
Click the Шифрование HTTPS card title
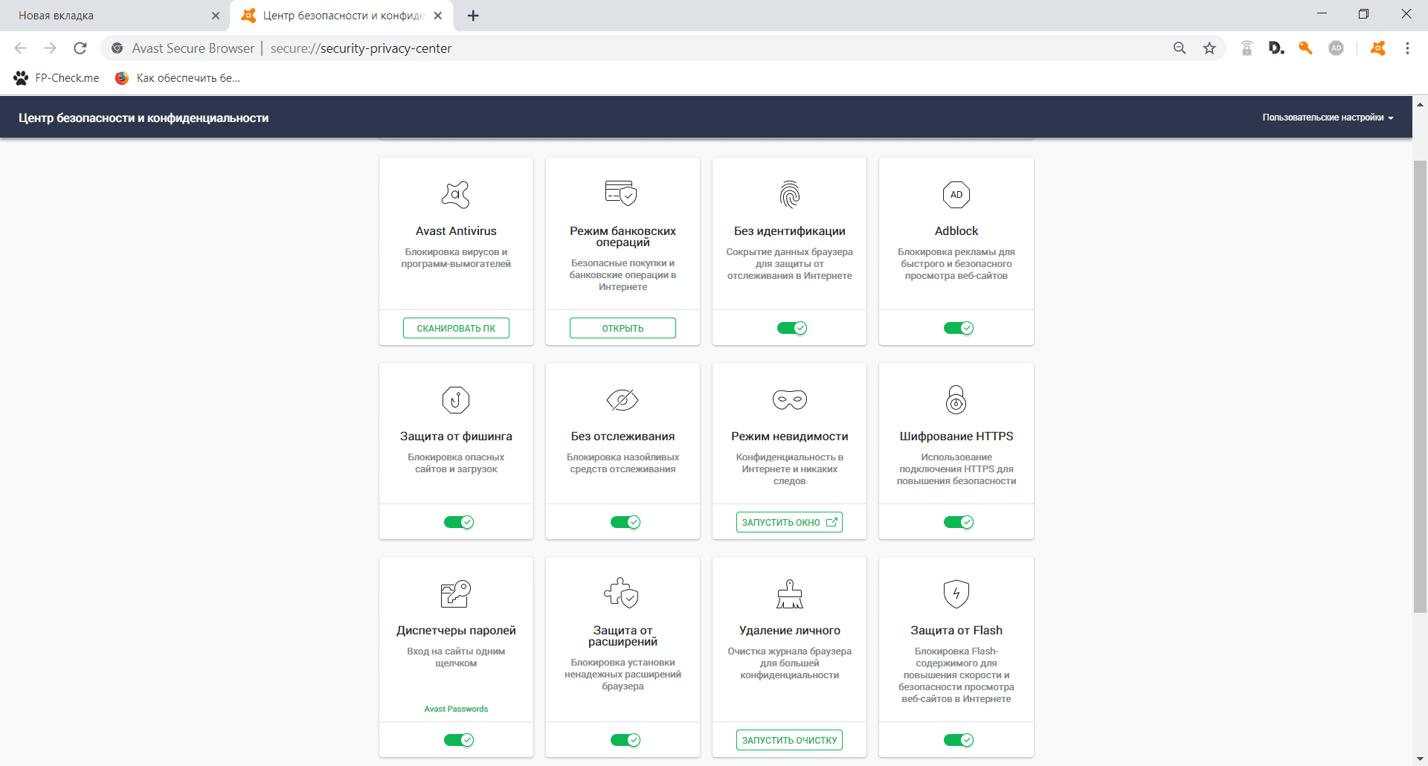pyautogui.click(x=956, y=437)
